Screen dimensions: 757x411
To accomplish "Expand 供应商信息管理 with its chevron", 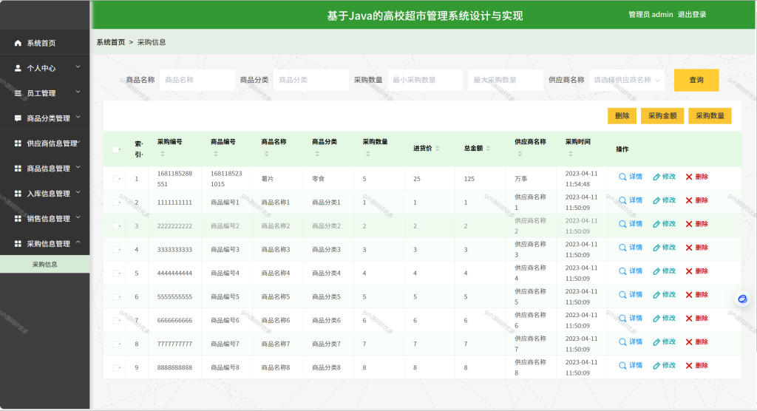I will point(79,142).
